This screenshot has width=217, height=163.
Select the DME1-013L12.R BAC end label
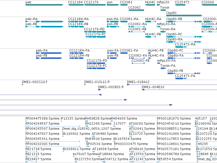(97, 82)
